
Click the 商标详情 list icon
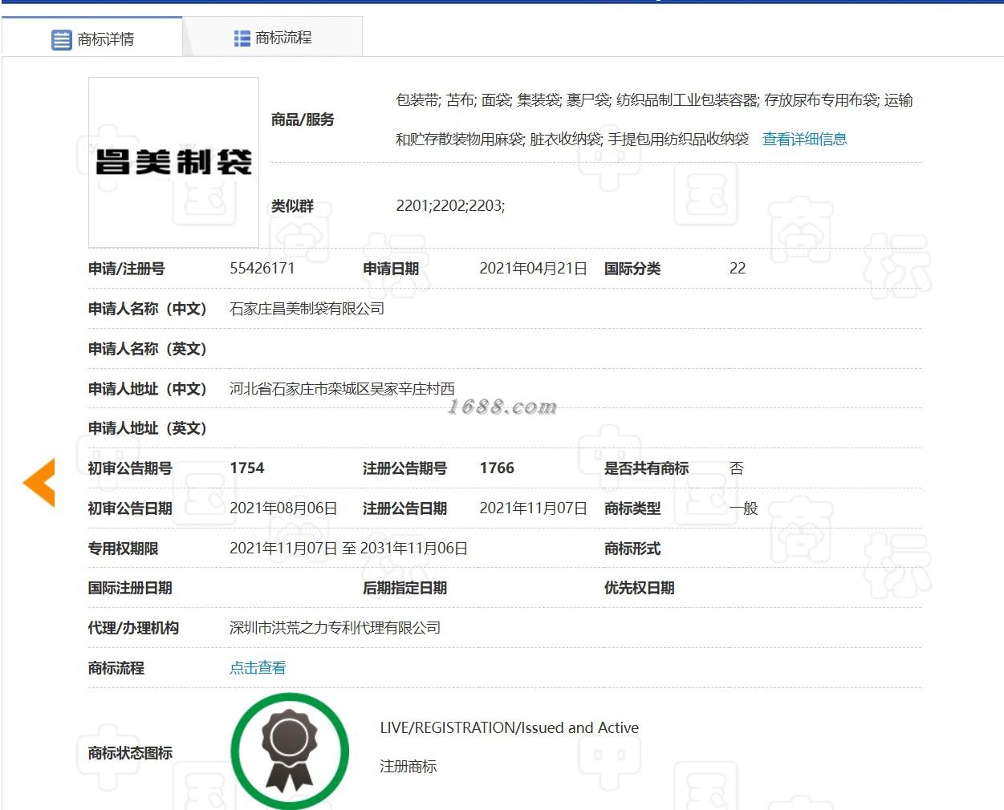pos(62,39)
